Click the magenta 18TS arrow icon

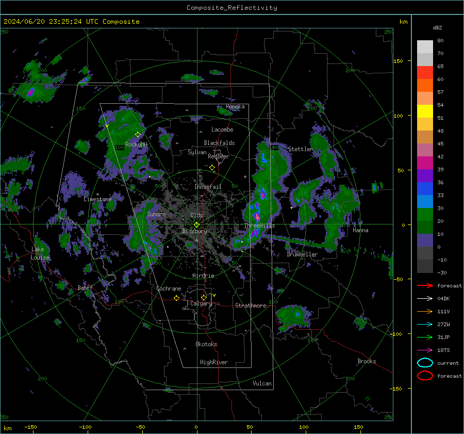425,350
